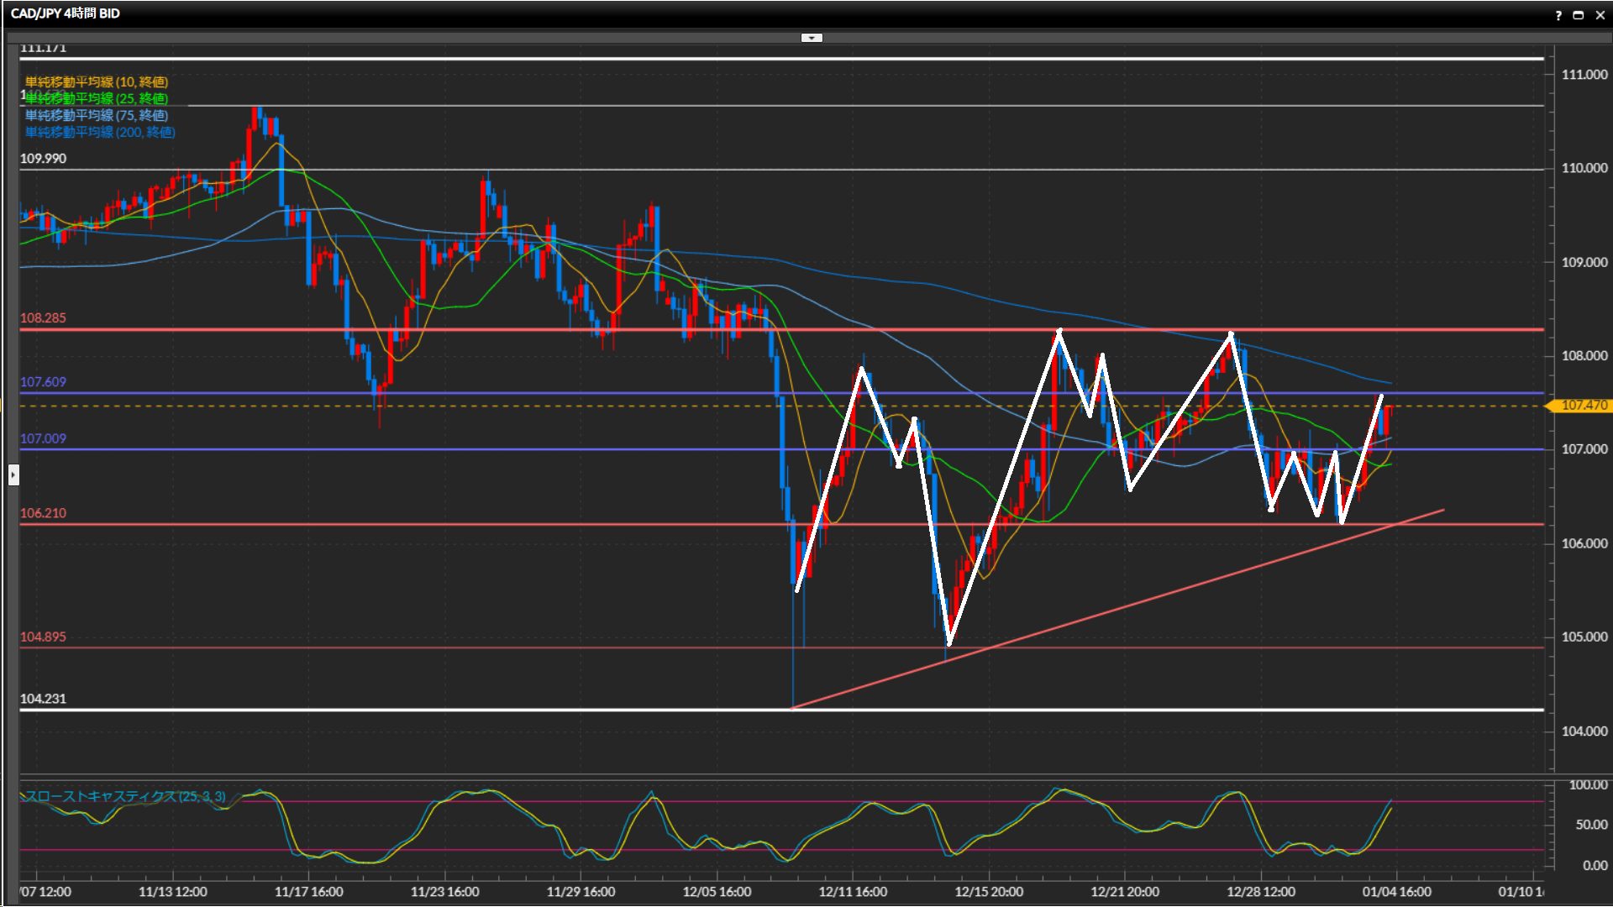Click the slow stochastics (25,3,3) label
The width and height of the screenshot is (1613, 907).
point(126,796)
